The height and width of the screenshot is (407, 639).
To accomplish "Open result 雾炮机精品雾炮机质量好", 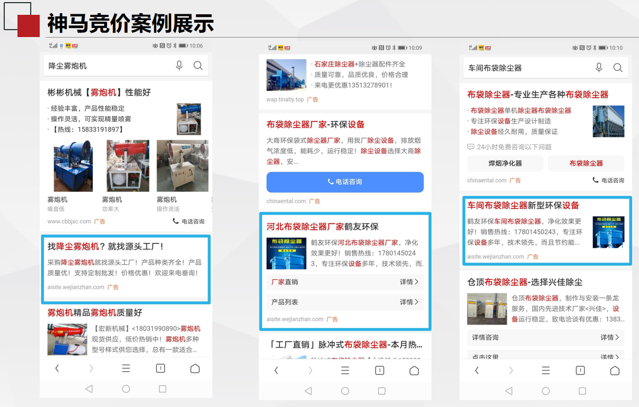I will pyautogui.click(x=95, y=313).
